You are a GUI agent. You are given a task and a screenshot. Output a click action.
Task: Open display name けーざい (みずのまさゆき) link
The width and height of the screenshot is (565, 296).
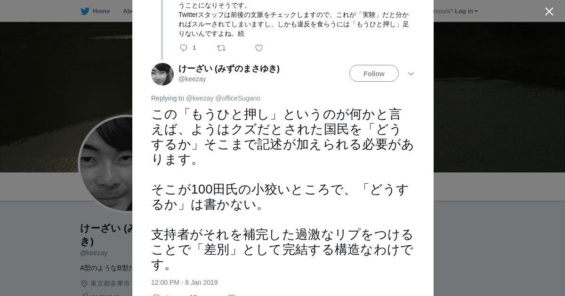[229, 69]
